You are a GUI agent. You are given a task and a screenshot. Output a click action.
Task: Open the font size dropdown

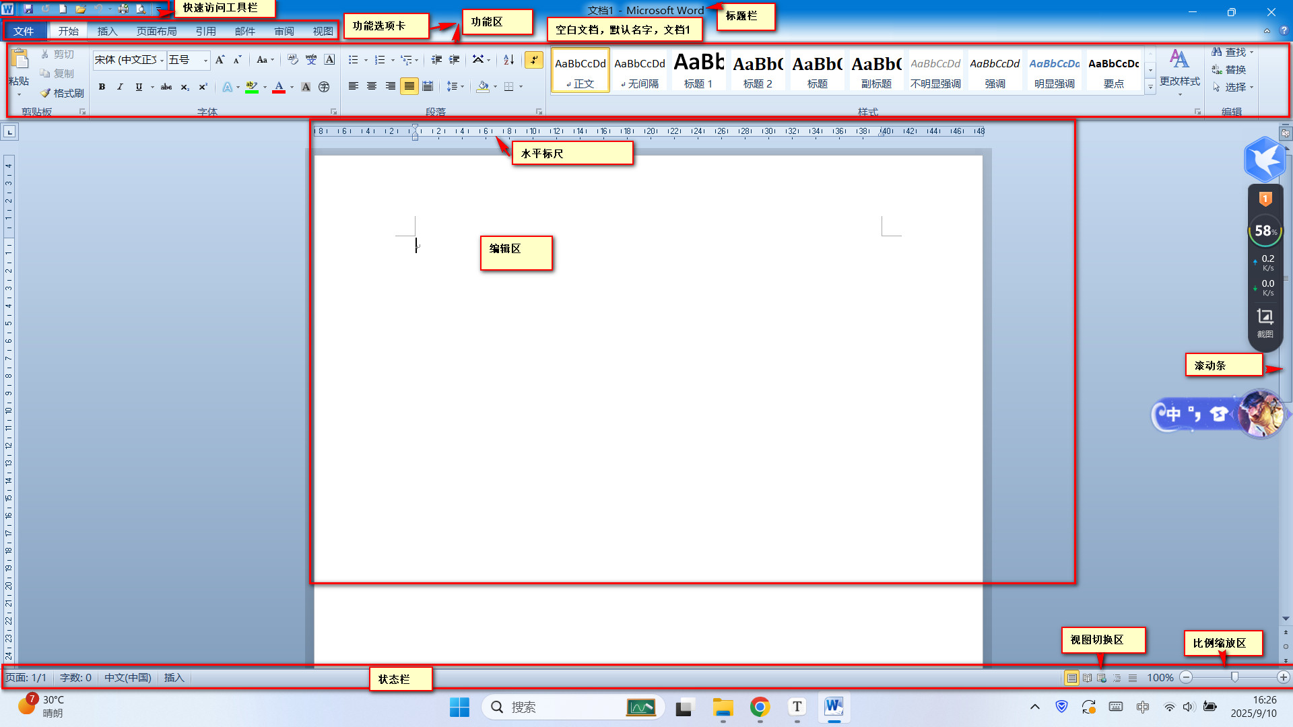coord(205,60)
